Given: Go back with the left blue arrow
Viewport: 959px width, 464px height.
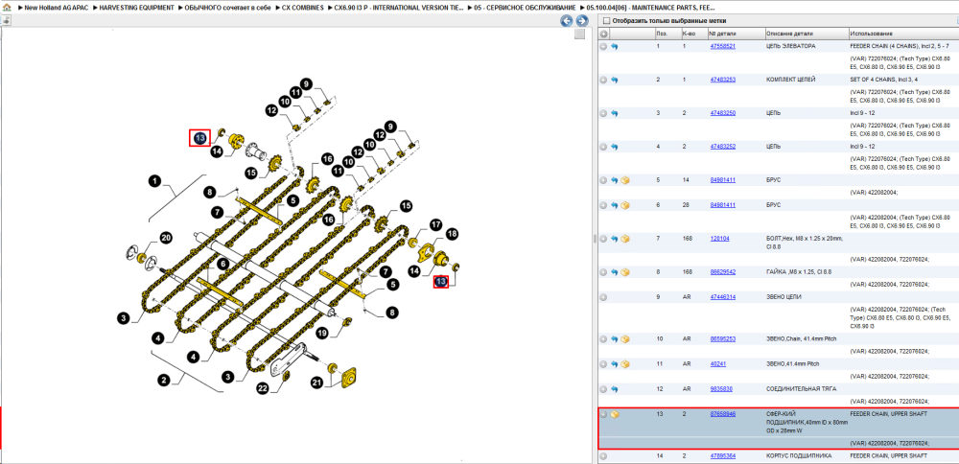Looking at the screenshot, I should 567,21.
